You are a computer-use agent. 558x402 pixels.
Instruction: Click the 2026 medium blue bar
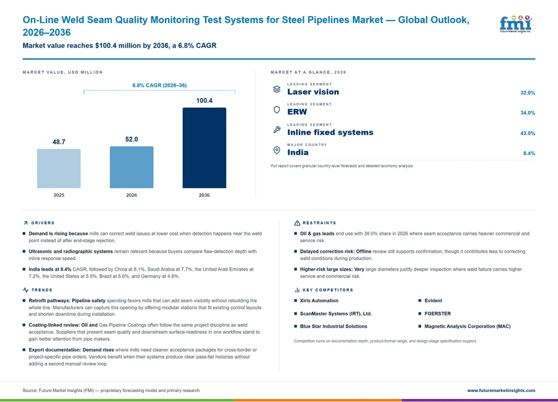point(131,167)
